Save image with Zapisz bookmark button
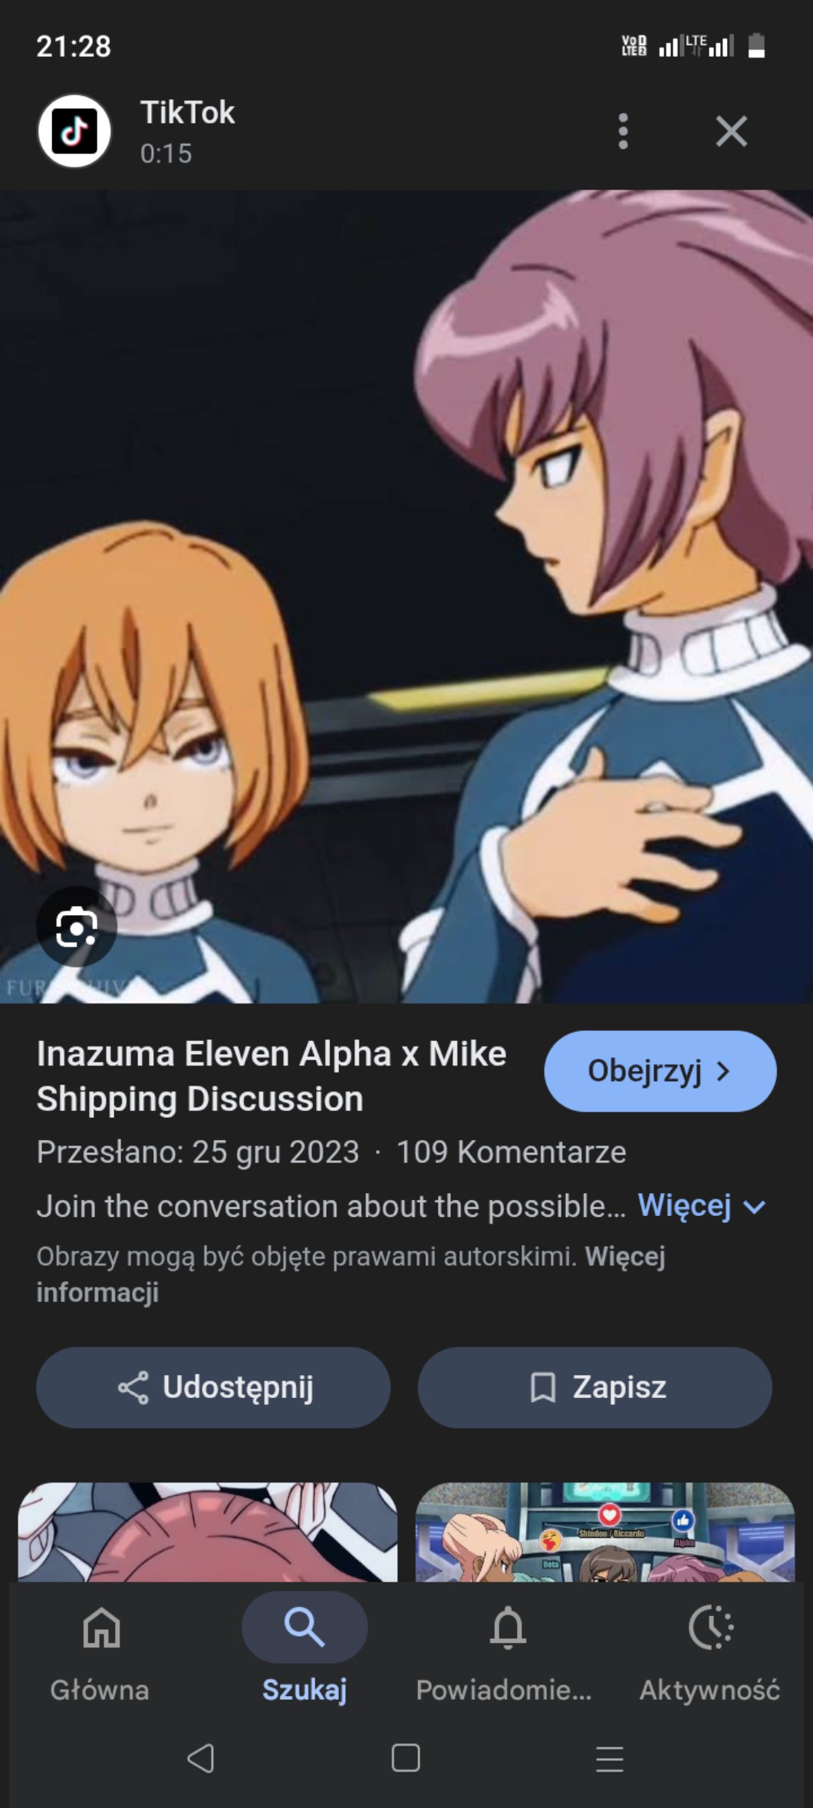The width and height of the screenshot is (813, 1808). click(x=594, y=1387)
